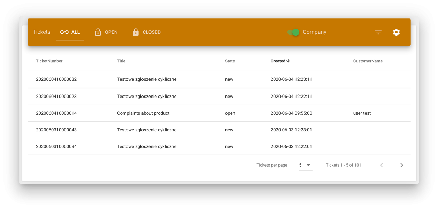Click date 2020-06-04 09:55:00
Image resolution: width=438 pixels, height=207 pixels.
291,113
